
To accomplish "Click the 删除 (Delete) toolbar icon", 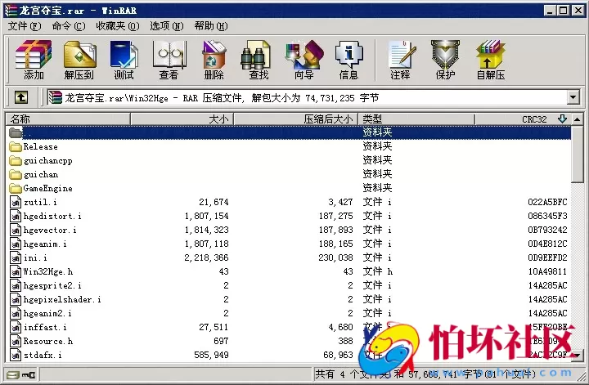I will pos(214,60).
